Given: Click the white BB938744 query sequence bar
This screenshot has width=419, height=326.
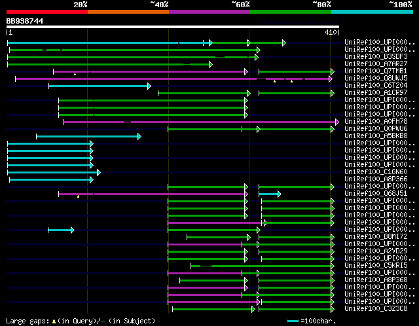Looking at the screenshot, I should click(x=172, y=27).
